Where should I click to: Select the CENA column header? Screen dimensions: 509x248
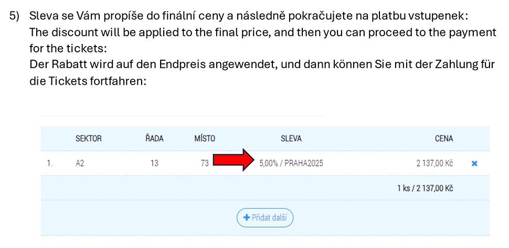[443, 139]
